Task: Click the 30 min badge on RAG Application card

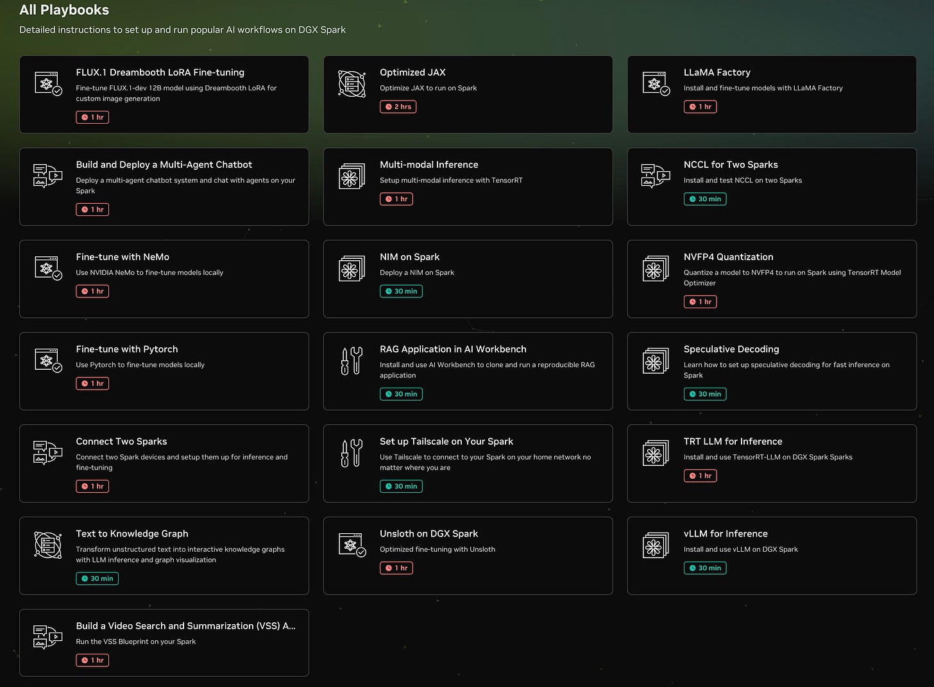Action: (401, 394)
